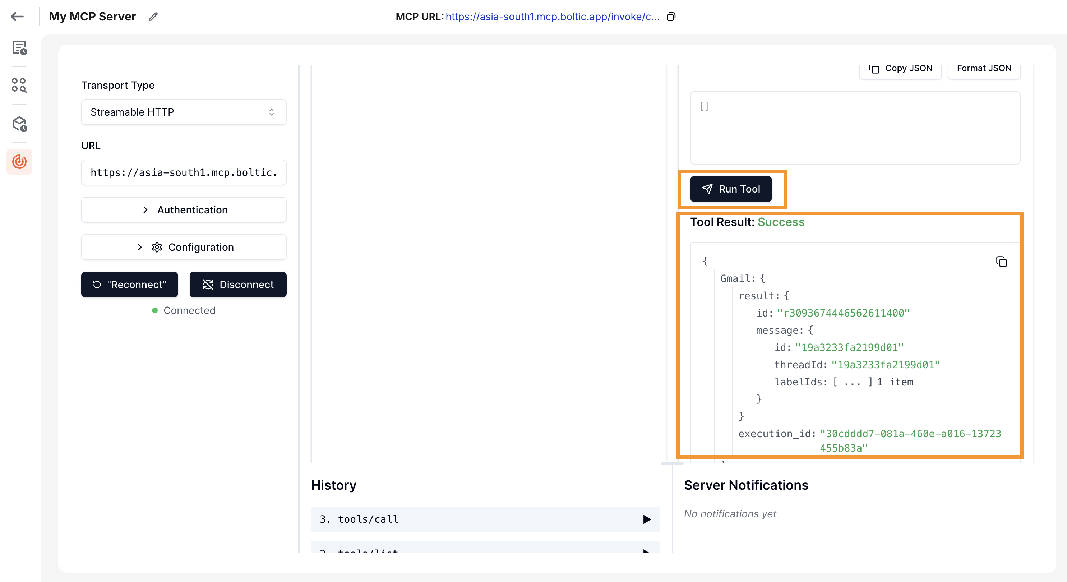Viewport: 1067px width, 582px height.
Task: Click the "Reconnect" button
Action: (129, 285)
